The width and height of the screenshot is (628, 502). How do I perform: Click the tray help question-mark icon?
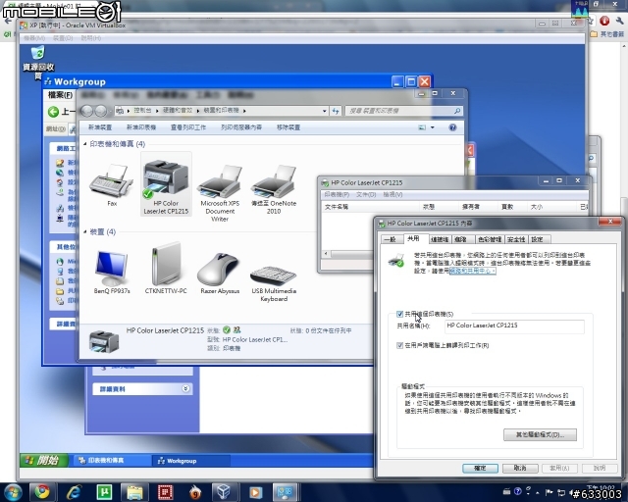coord(517,491)
